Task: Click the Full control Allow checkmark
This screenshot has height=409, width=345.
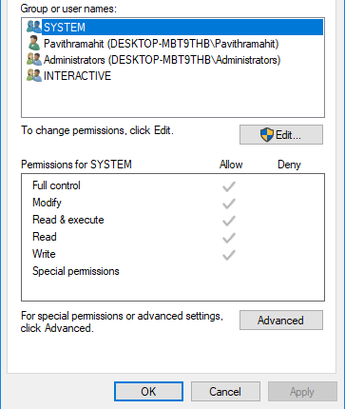Action: click(229, 186)
